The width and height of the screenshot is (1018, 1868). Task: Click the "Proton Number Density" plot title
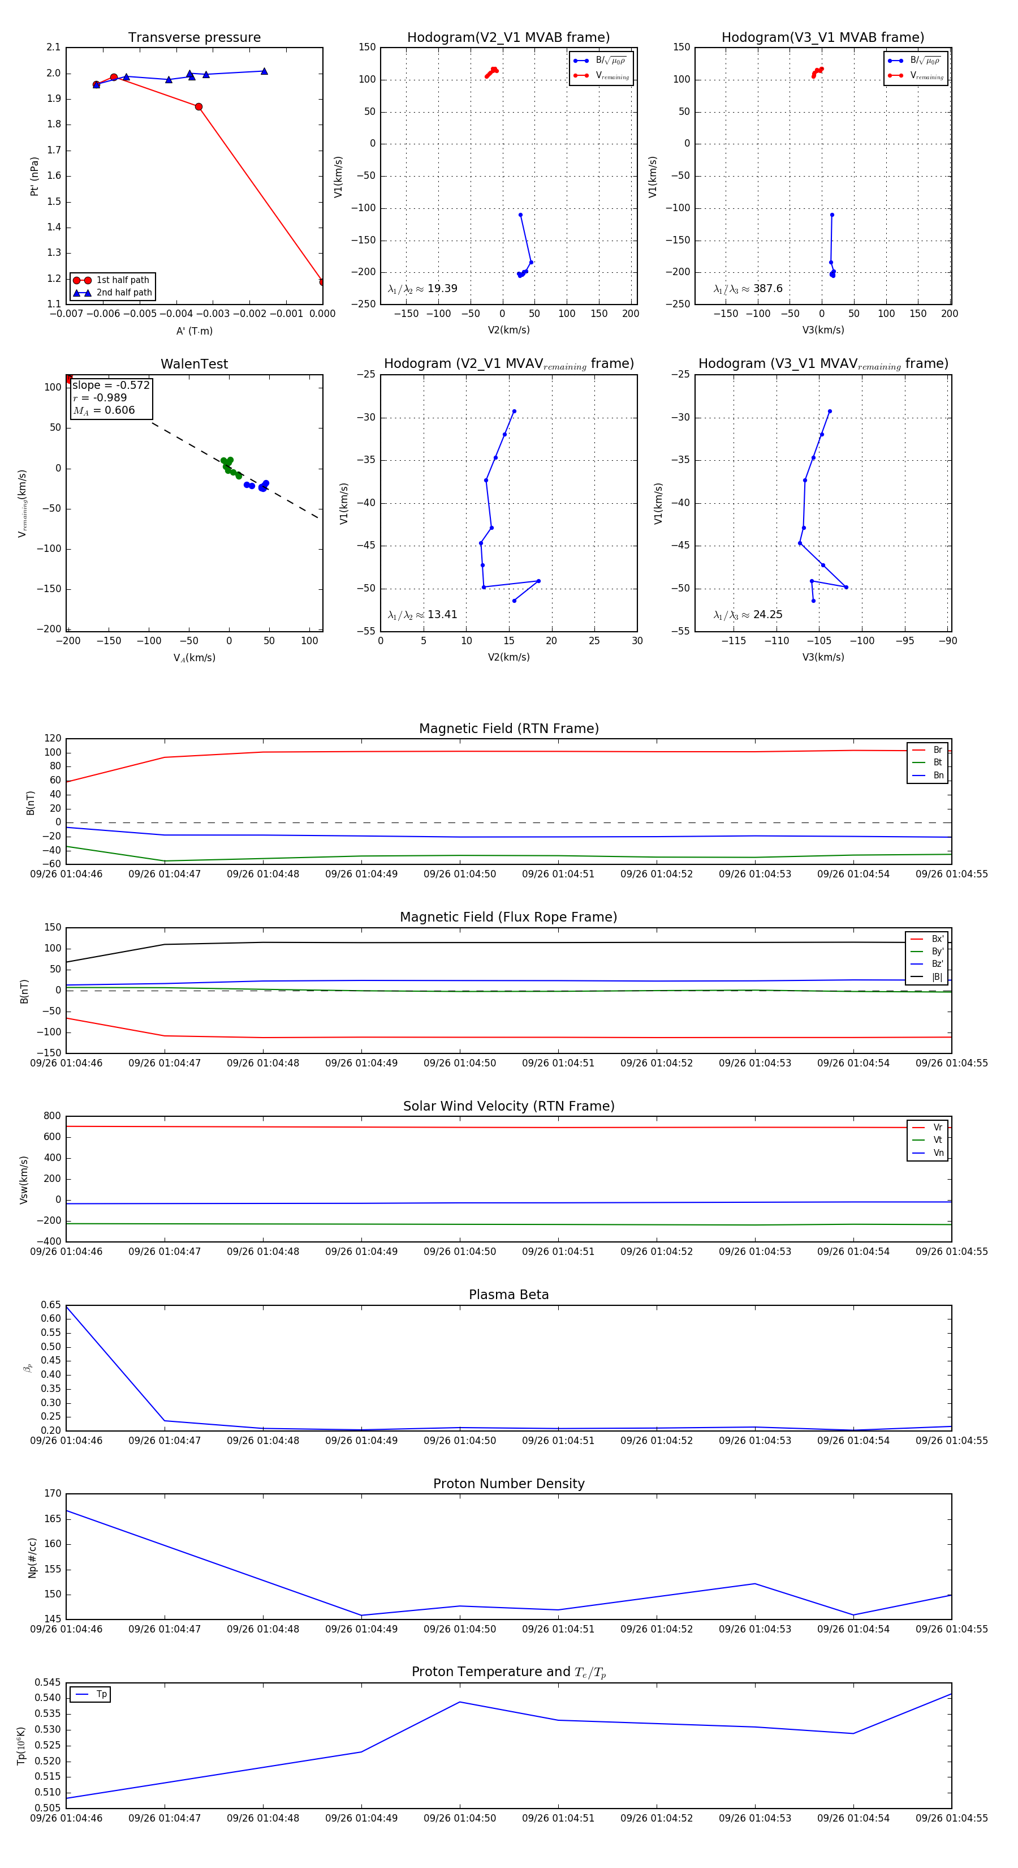508,1484
